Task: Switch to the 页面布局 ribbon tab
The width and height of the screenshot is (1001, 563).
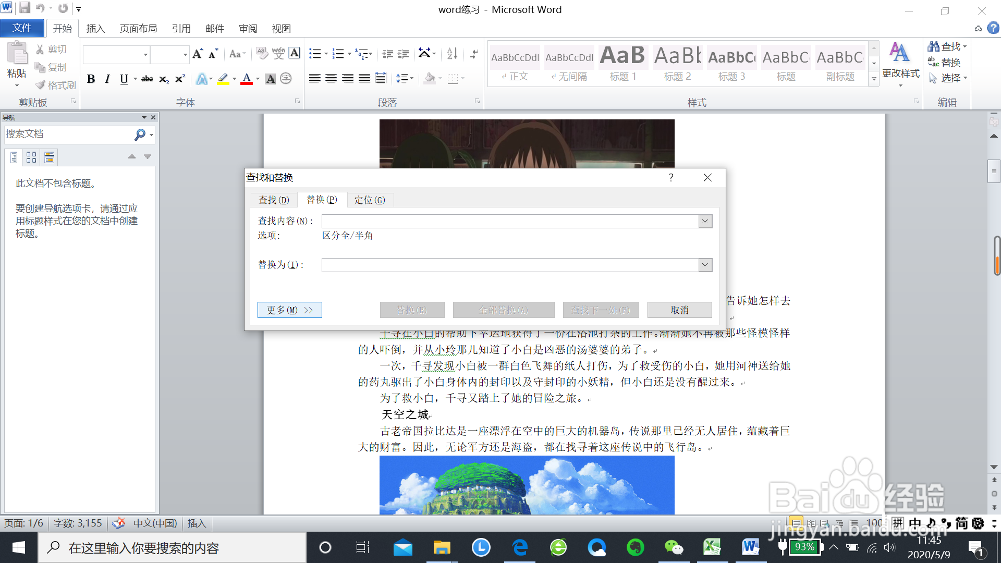Action: 138,29
